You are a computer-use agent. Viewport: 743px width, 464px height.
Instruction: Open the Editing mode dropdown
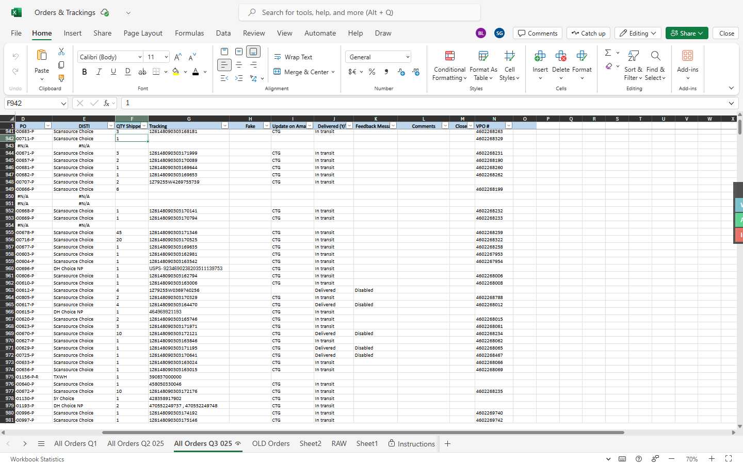pos(638,33)
